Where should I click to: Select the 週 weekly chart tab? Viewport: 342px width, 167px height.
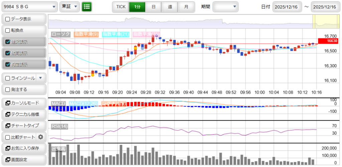point(170,7)
